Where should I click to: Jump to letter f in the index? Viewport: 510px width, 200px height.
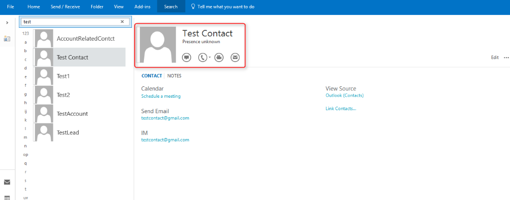[26, 85]
